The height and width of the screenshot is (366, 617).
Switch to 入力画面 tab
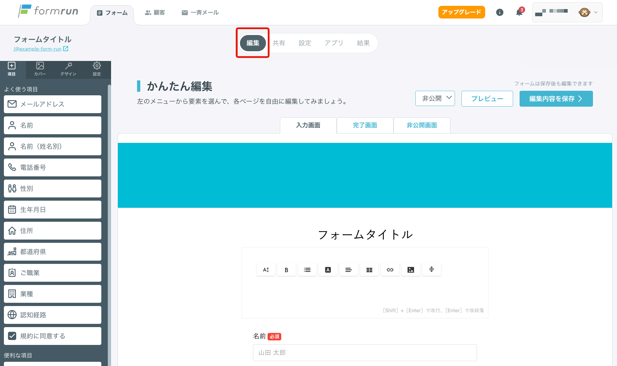(x=308, y=125)
